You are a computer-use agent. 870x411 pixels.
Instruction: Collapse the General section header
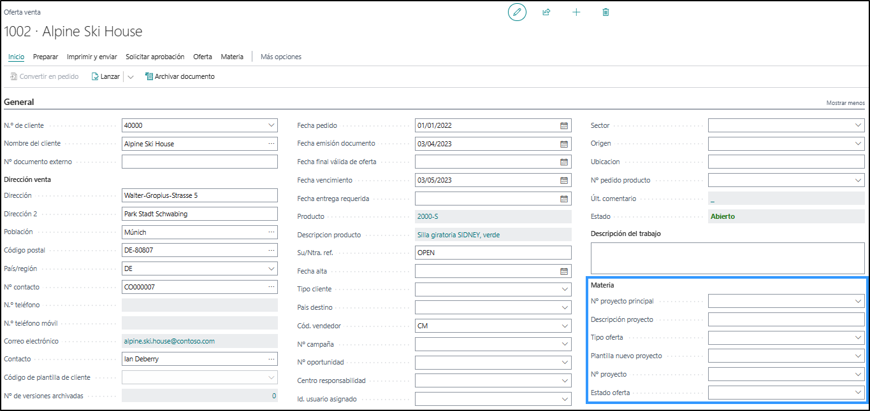click(19, 102)
